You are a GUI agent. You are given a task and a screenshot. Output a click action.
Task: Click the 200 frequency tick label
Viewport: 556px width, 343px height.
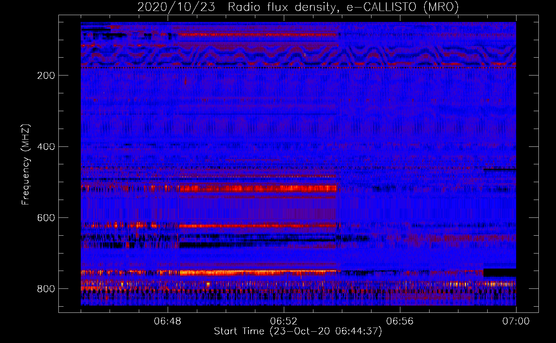(x=46, y=75)
